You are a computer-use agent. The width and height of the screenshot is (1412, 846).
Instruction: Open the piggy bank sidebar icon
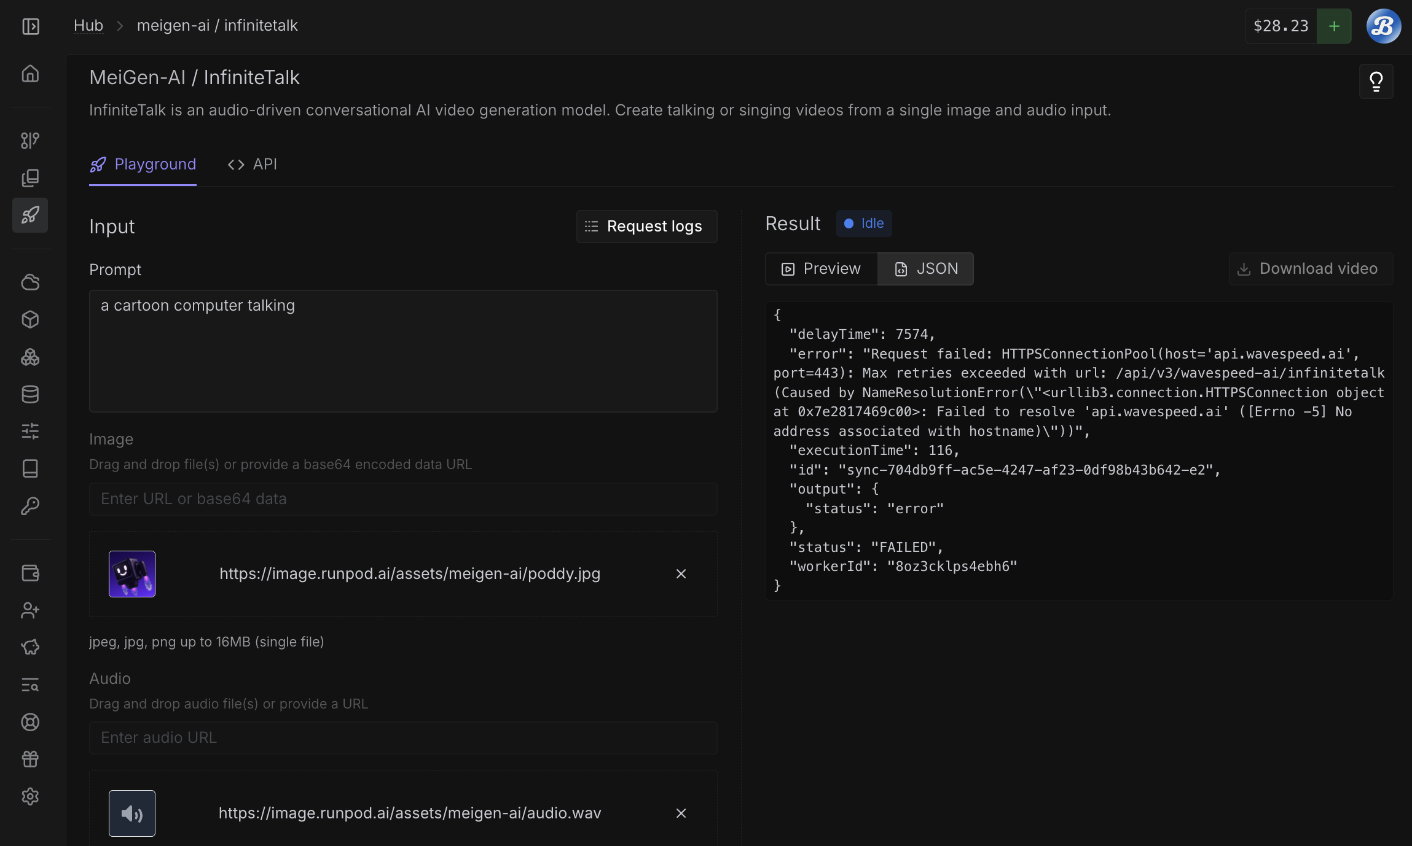[30, 647]
